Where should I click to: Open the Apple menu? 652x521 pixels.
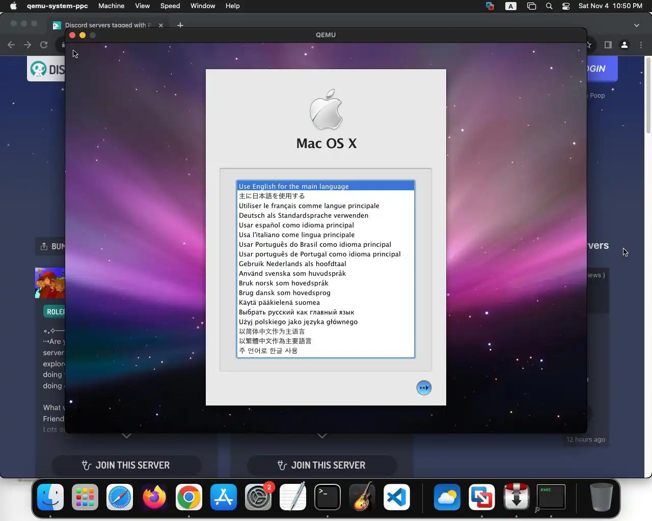(x=13, y=6)
